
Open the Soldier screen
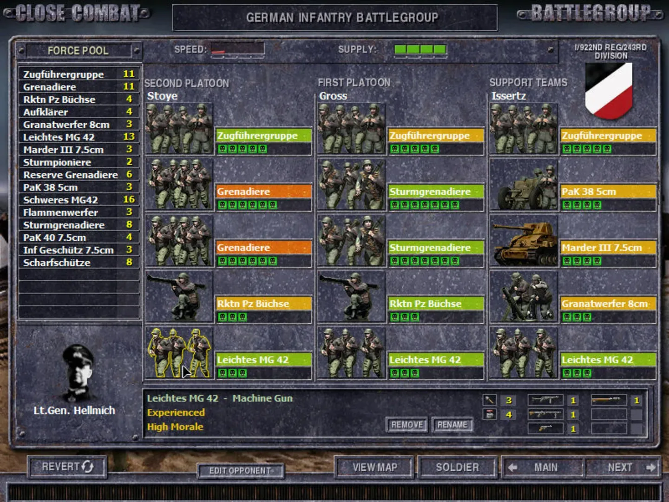coord(457,468)
